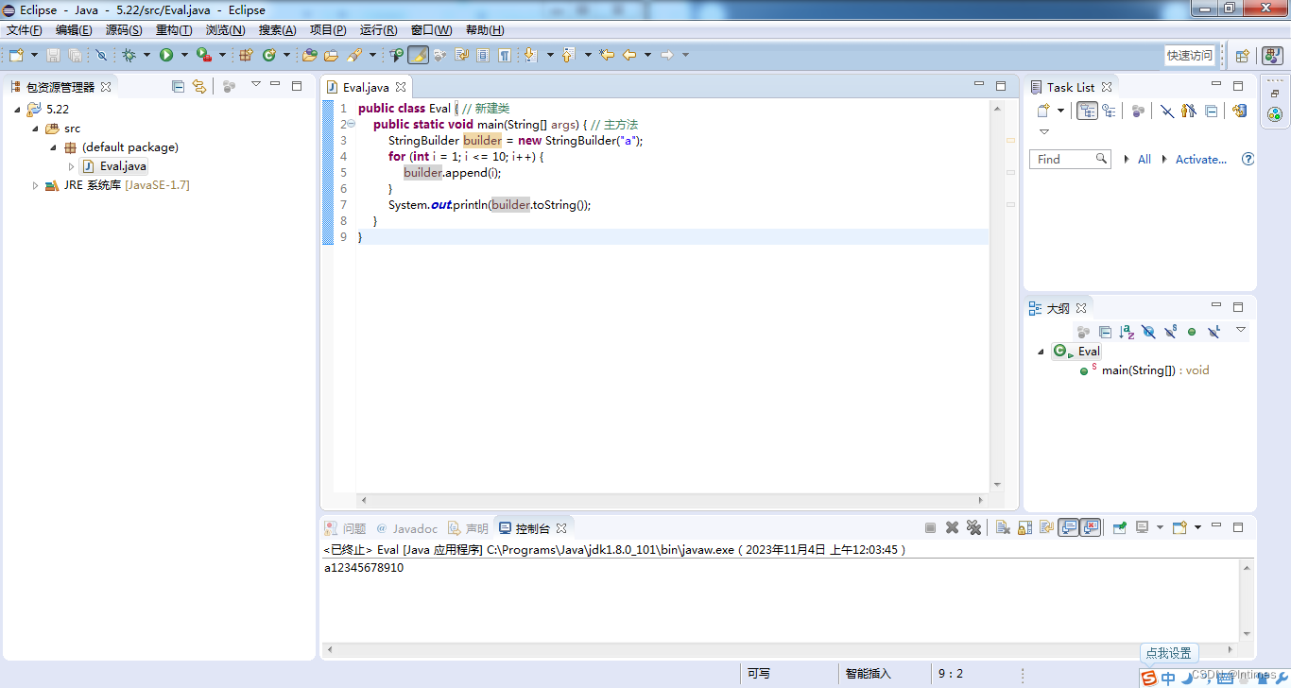The height and width of the screenshot is (688, 1291).
Task: Click the console horizontal scrollbar
Action: tap(780, 649)
